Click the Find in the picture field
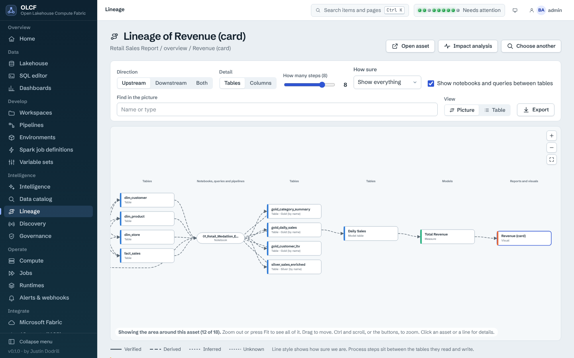Viewport: 574px width, 358px height. point(277,110)
